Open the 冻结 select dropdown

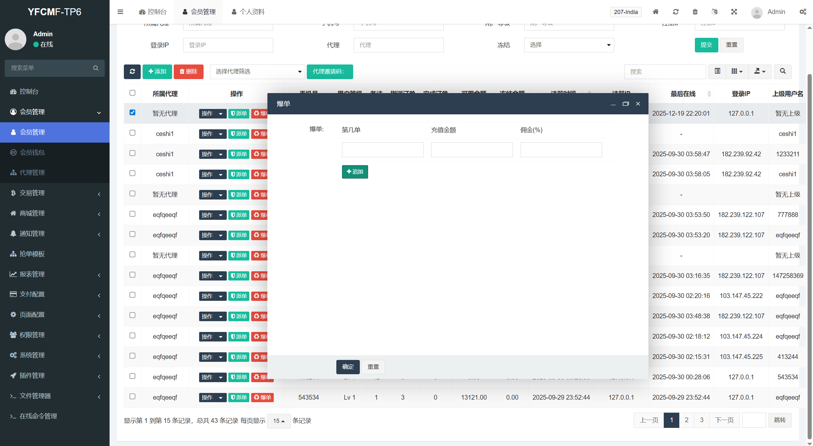pos(569,45)
